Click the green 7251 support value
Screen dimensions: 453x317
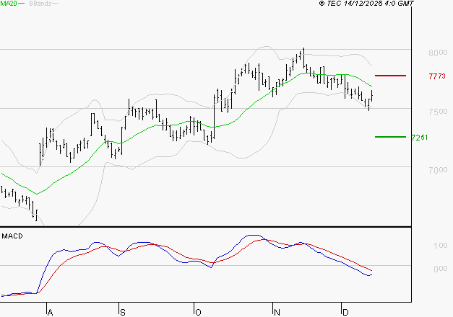coord(420,138)
